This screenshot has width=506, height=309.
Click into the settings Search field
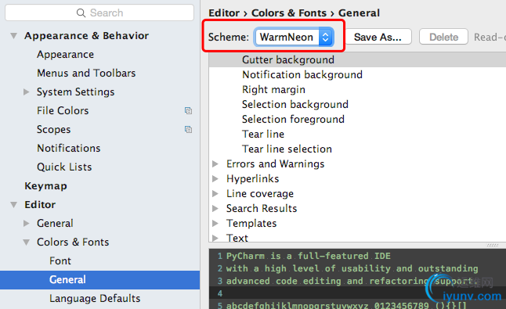(99, 13)
